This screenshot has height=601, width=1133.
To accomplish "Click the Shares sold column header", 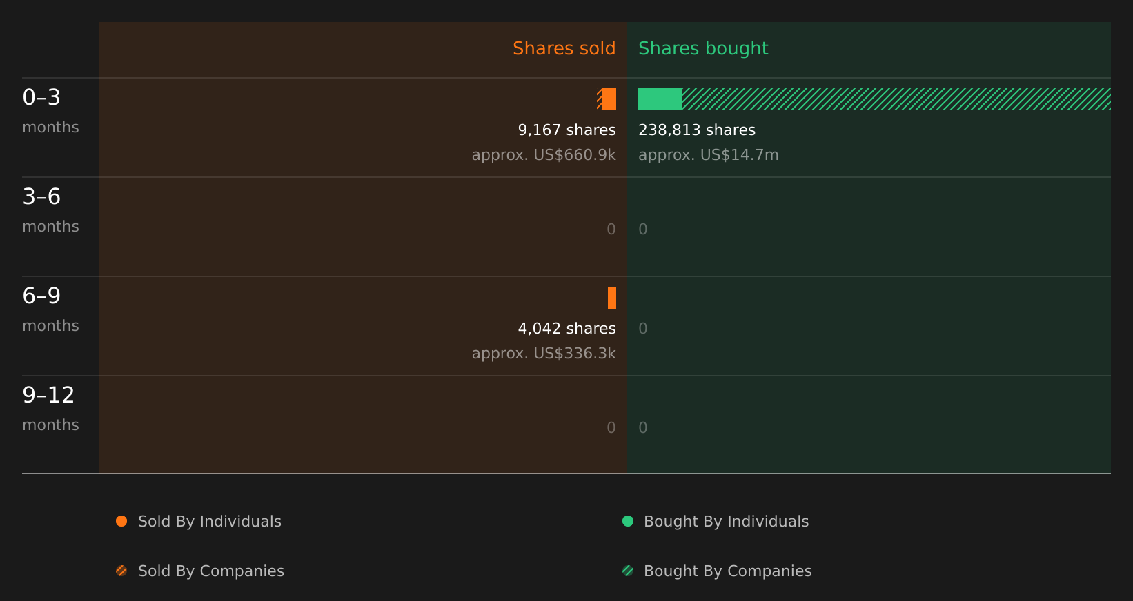I will (x=564, y=48).
